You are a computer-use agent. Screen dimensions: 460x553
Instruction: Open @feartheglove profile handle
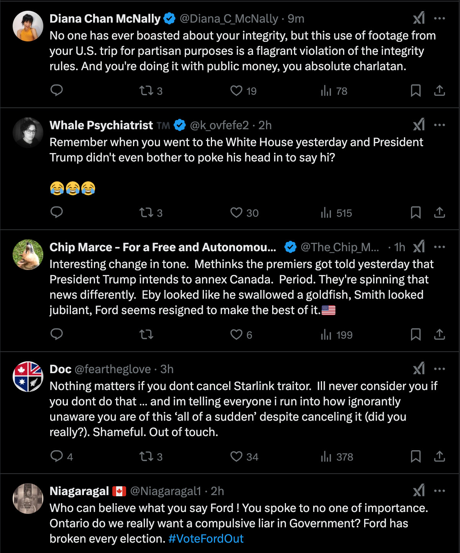pyautogui.click(x=112, y=369)
